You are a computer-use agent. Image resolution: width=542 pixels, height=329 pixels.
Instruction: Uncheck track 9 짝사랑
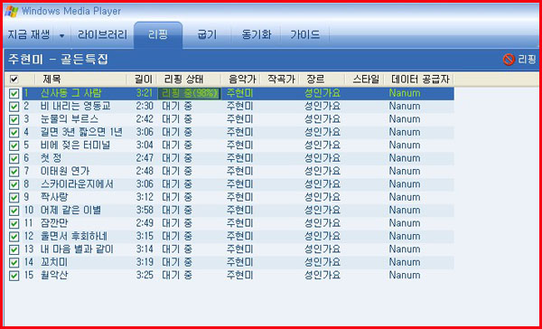tap(14, 198)
